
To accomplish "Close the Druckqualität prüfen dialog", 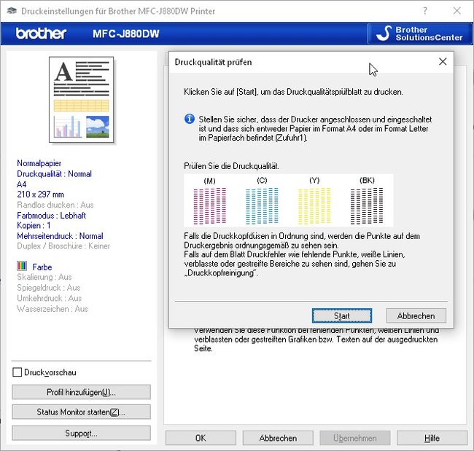I will point(443,62).
